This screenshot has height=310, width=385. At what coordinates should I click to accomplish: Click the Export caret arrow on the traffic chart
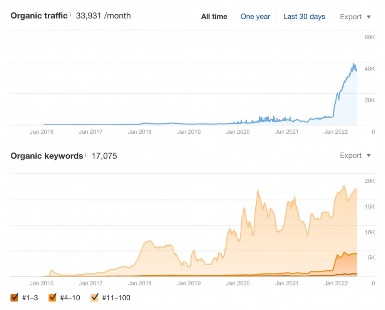tap(368, 17)
